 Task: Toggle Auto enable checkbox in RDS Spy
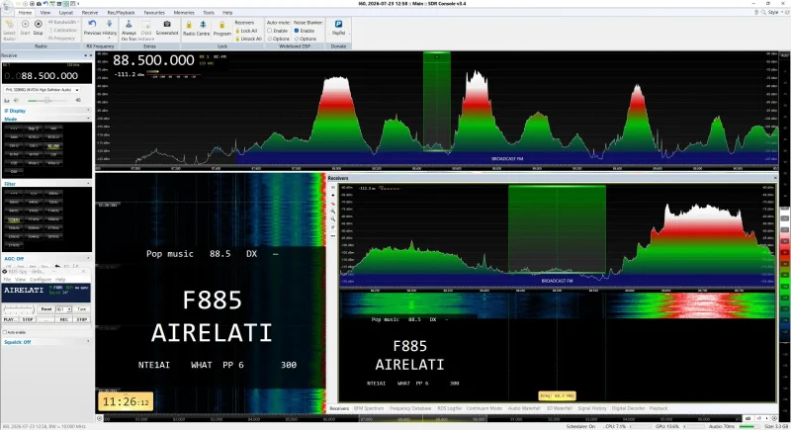(5, 332)
